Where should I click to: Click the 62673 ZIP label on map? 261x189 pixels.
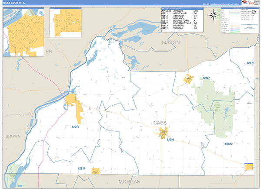coord(251,63)
